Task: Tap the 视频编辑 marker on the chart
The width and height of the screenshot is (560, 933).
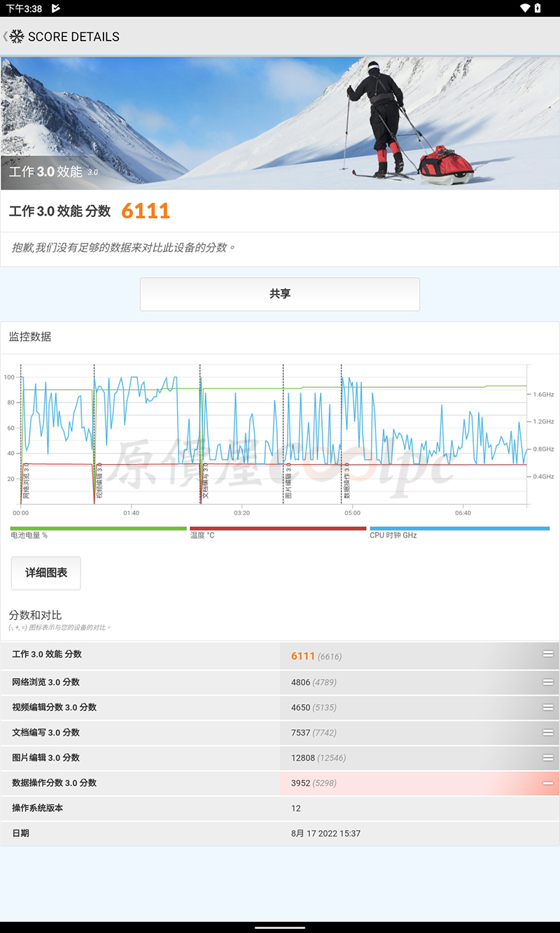Action: 99,480
